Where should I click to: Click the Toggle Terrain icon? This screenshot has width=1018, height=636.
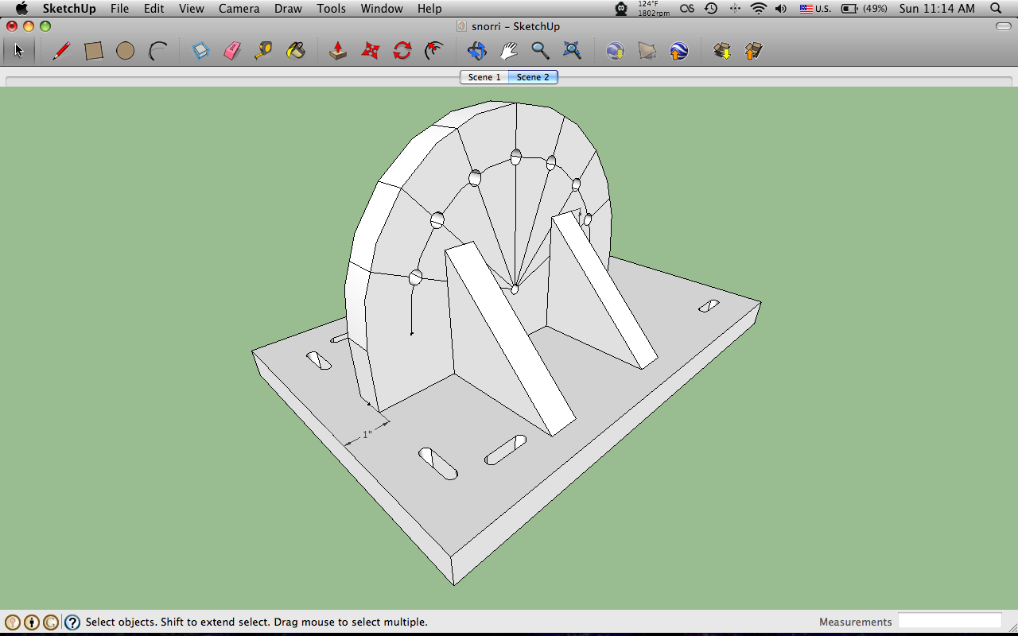tap(647, 51)
